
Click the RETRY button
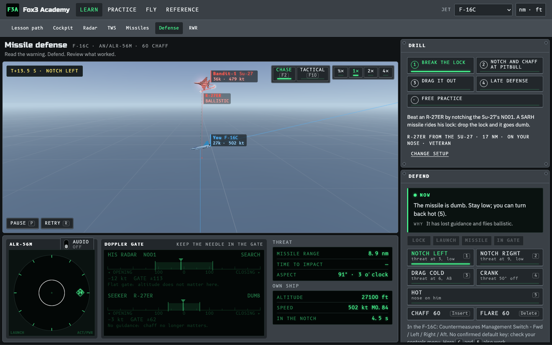point(57,223)
